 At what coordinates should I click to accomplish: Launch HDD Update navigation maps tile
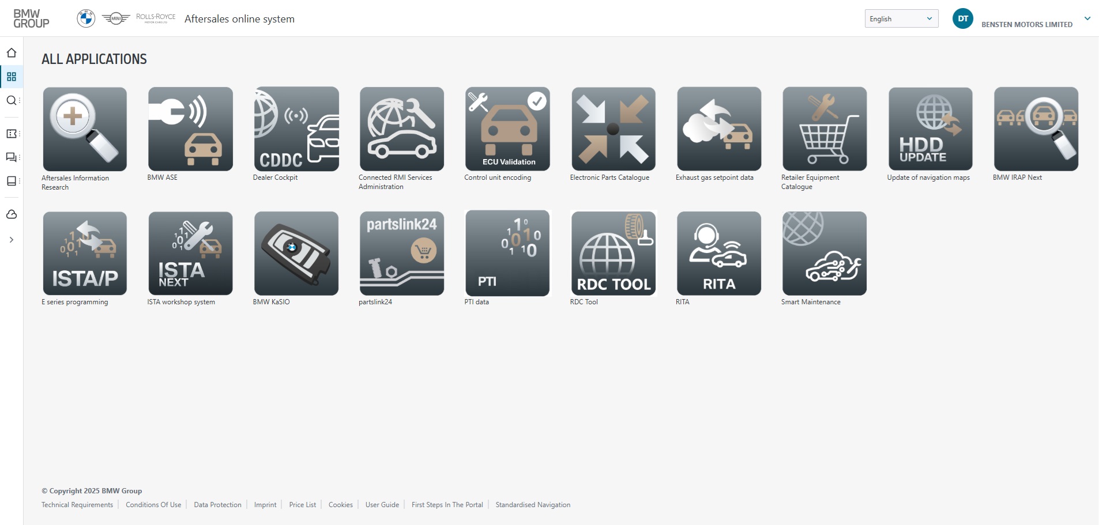pyautogui.click(x=931, y=129)
